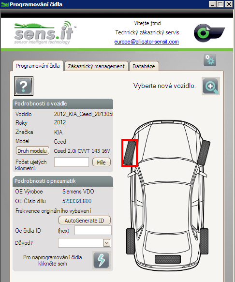Click the Pro naprogramování čidla klikněte sem text
The image size is (235, 282).
coord(53,260)
